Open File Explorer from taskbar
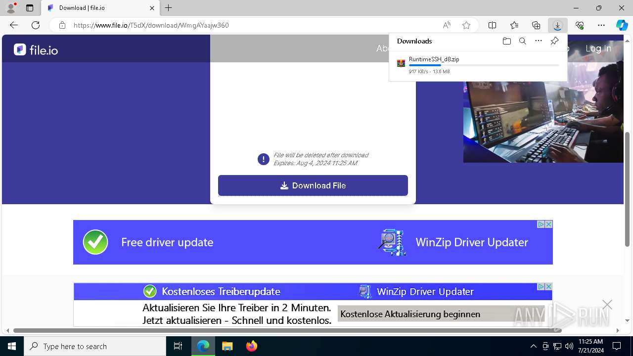This screenshot has width=633, height=356. pyautogui.click(x=227, y=346)
